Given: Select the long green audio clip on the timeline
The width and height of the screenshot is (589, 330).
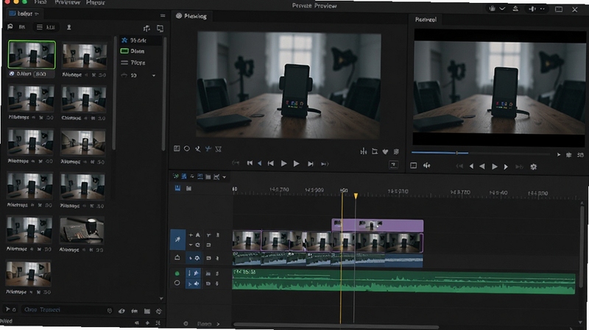Looking at the screenshot, I should point(403,281).
